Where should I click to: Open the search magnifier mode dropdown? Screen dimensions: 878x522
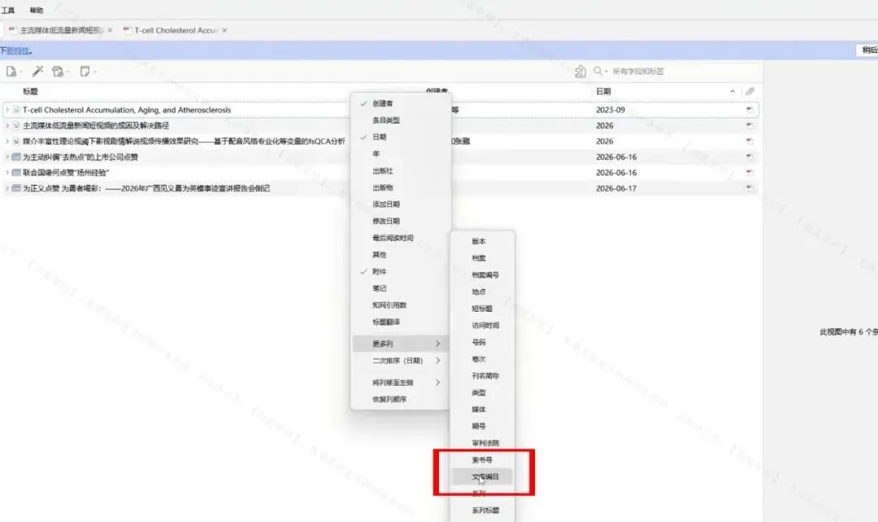[600, 71]
